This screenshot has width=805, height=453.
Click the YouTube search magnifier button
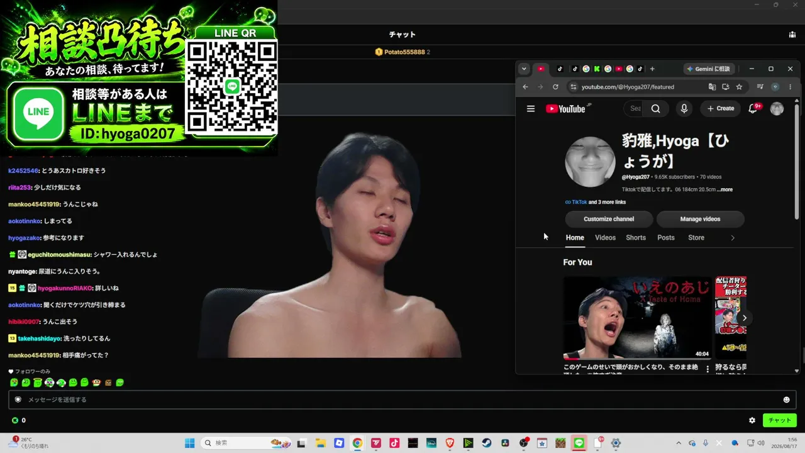(x=656, y=109)
